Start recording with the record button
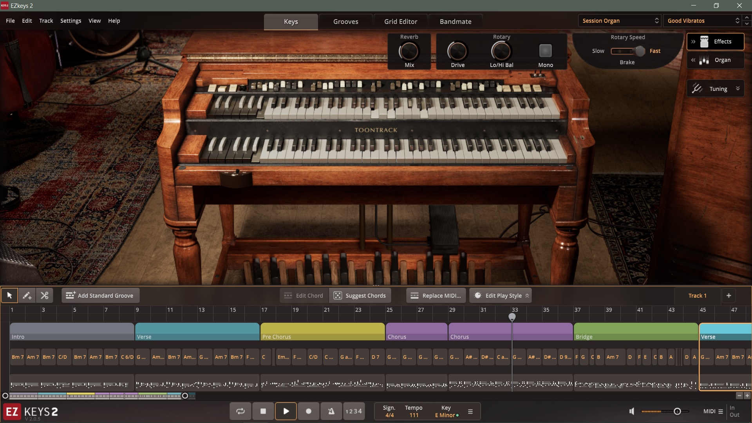The width and height of the screenshot is (752, 423). [309, 411]
